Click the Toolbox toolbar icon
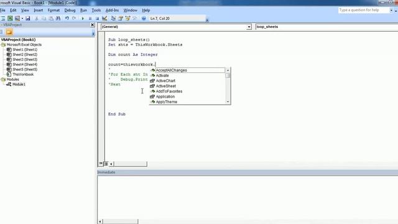The width and height of the screenshot is (398, 224). pyautogui.click(x=135, y=18)
